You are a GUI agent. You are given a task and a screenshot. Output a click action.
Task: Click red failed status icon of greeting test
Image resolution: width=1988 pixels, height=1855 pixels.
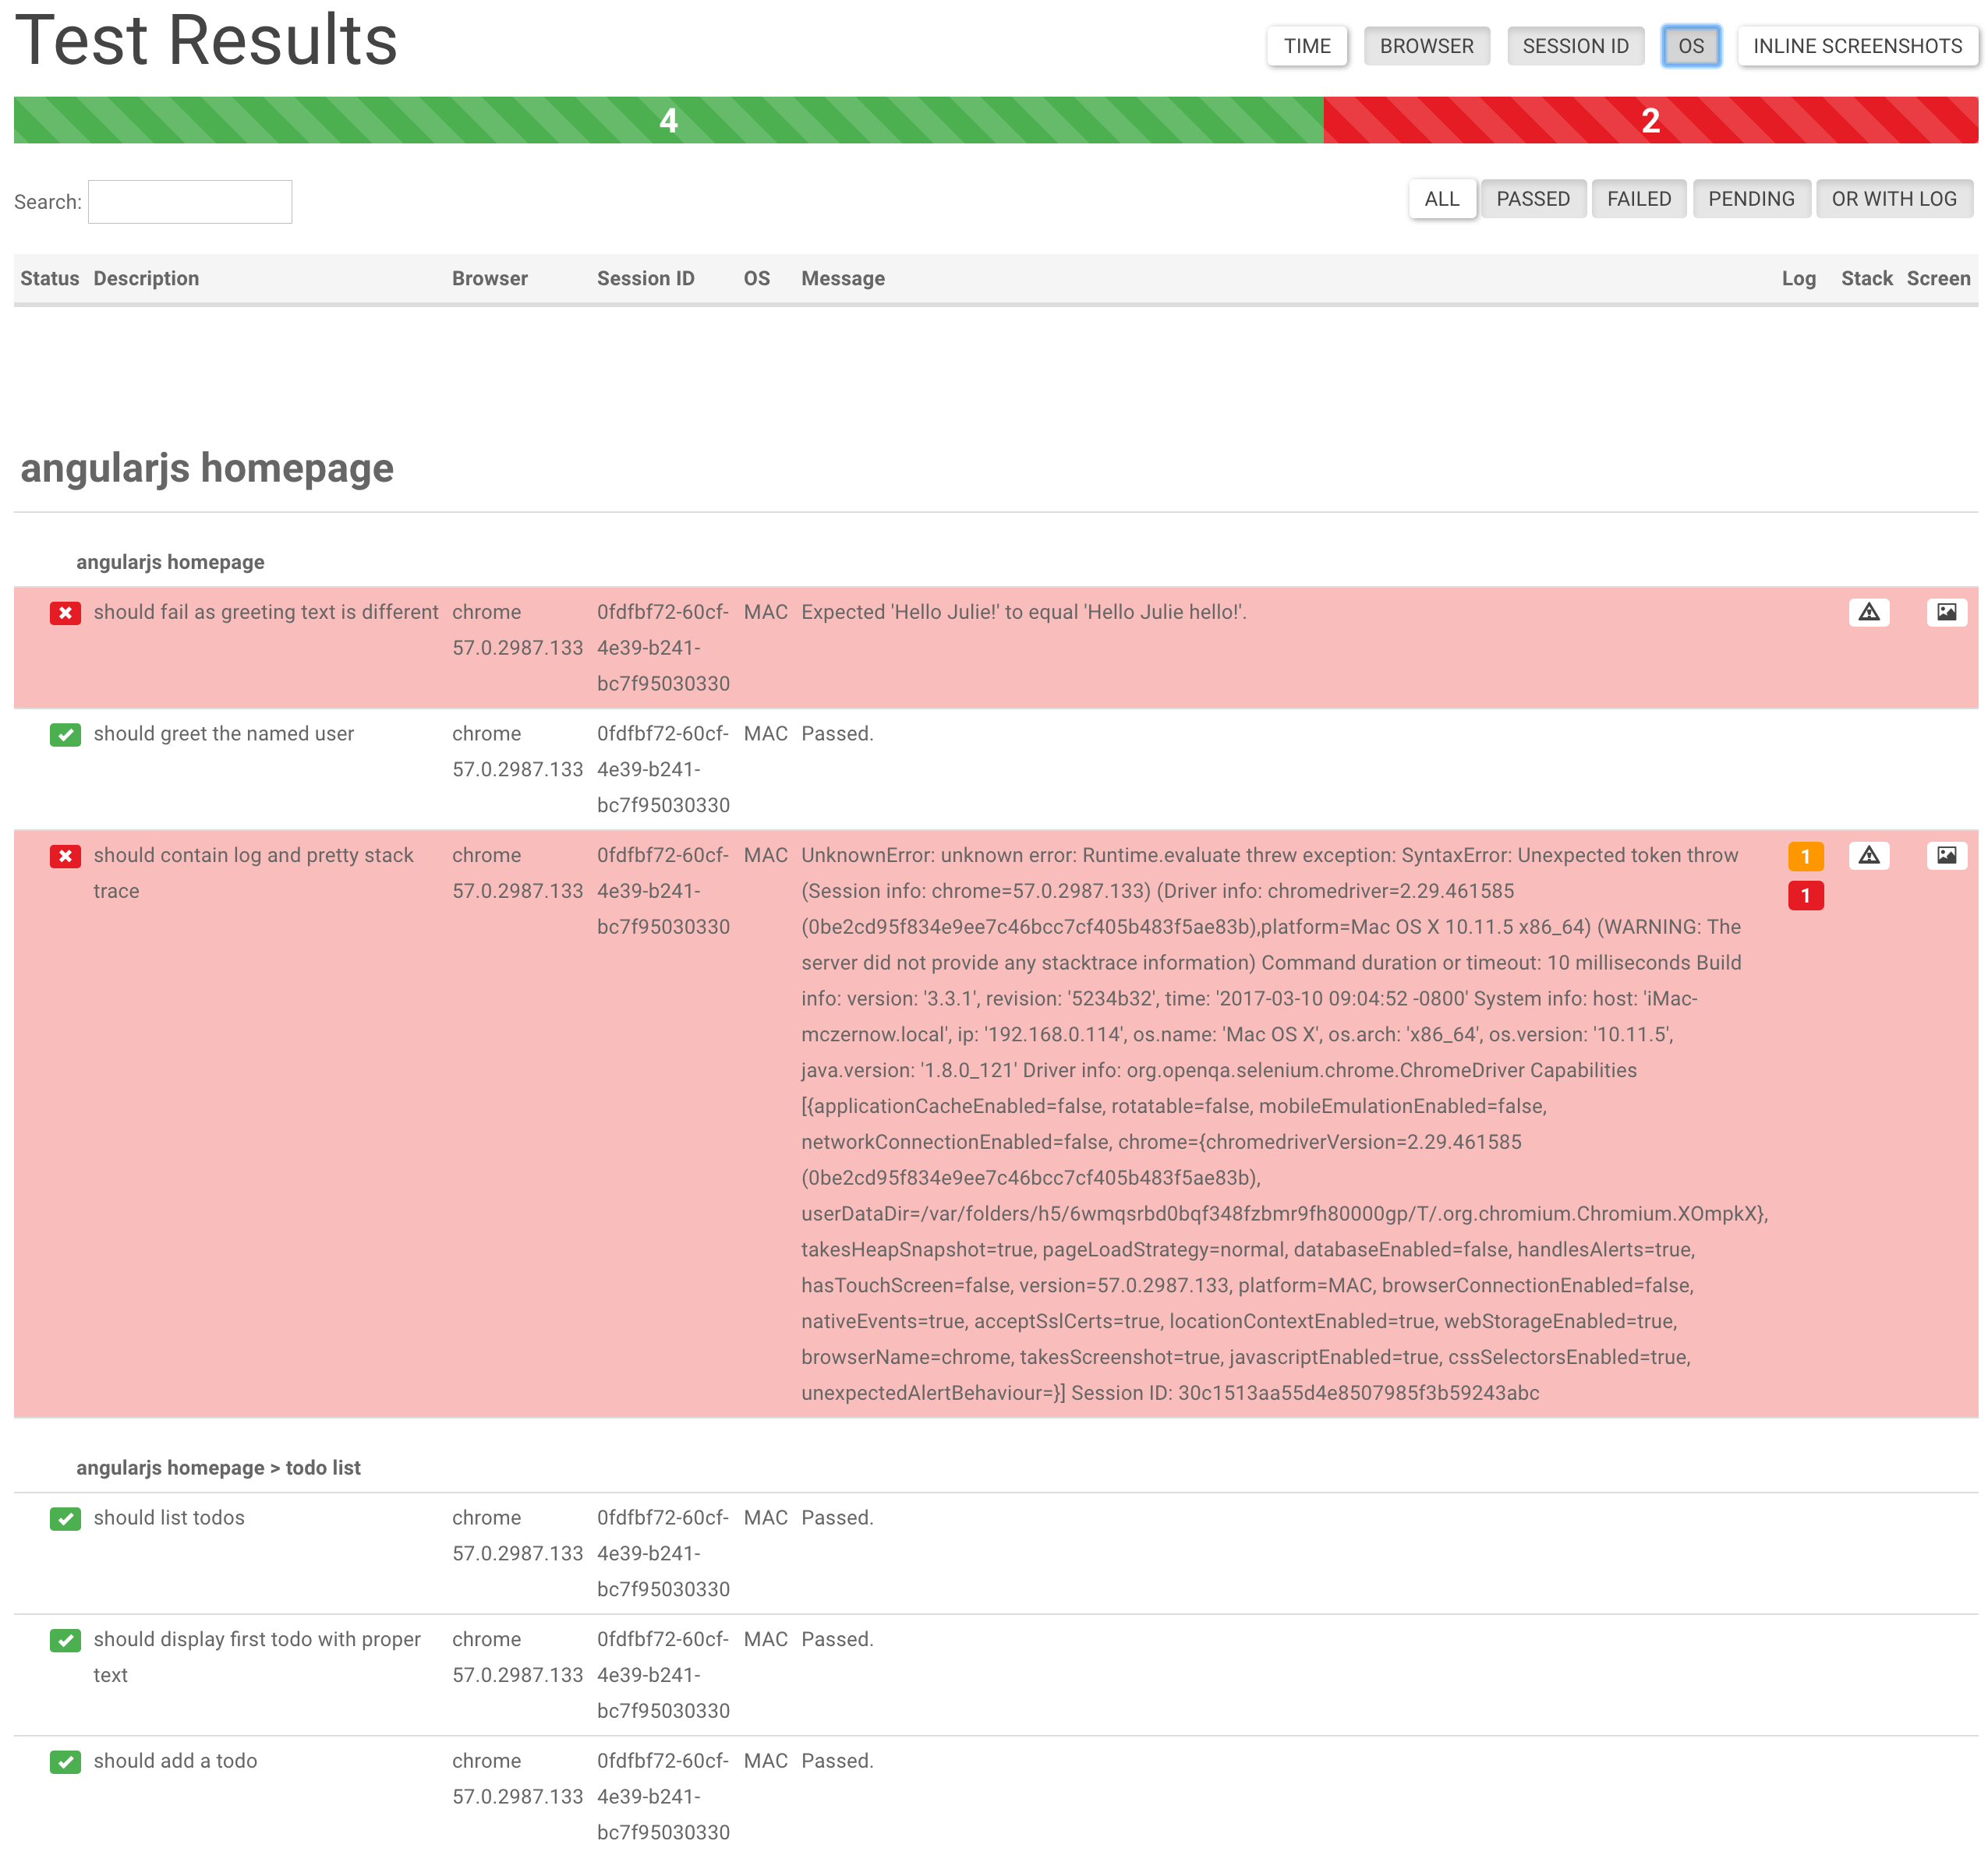(x=65, y=613)
